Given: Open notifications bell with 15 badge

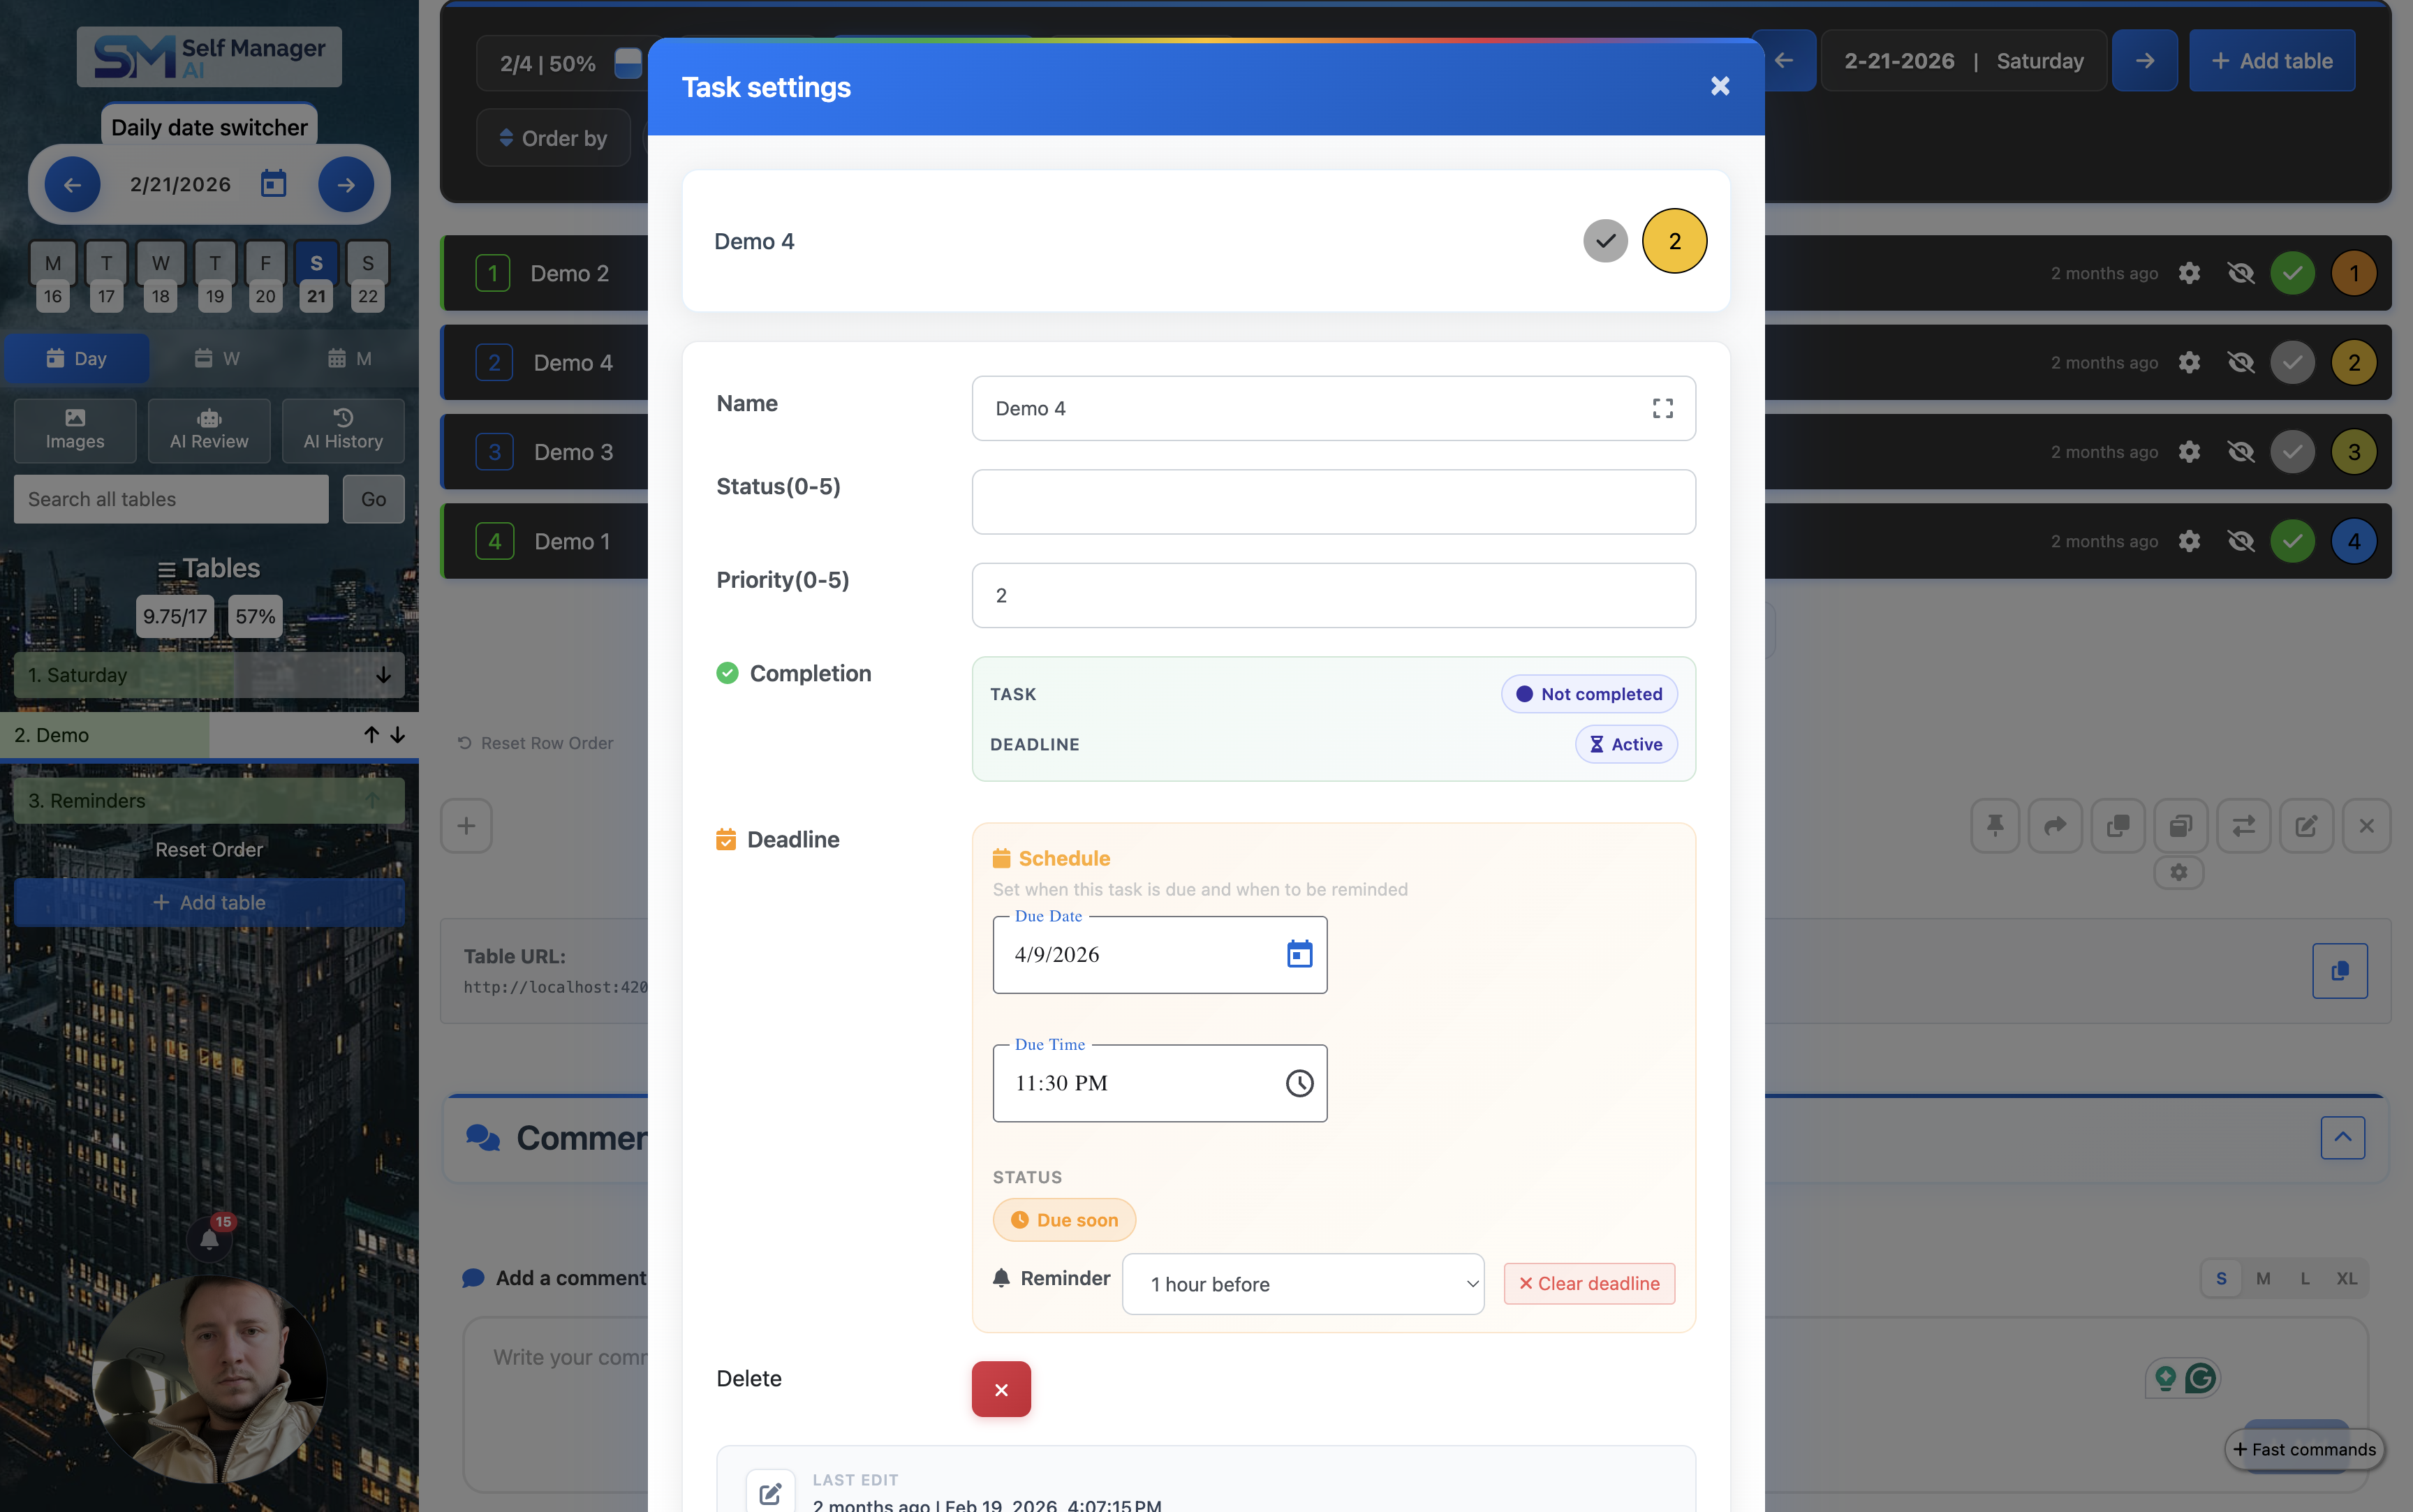Looking at the screenshot, I should (209, 1240).
